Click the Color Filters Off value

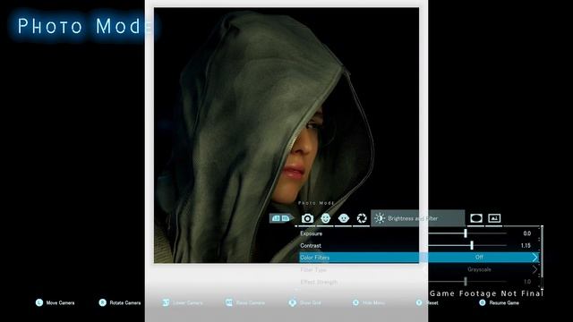479,258
